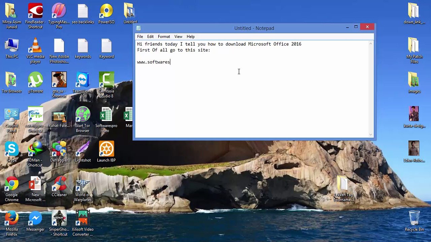Maximize the Notepad window
This screenshot has width=431, height=242.
click(x=356, y=27)
